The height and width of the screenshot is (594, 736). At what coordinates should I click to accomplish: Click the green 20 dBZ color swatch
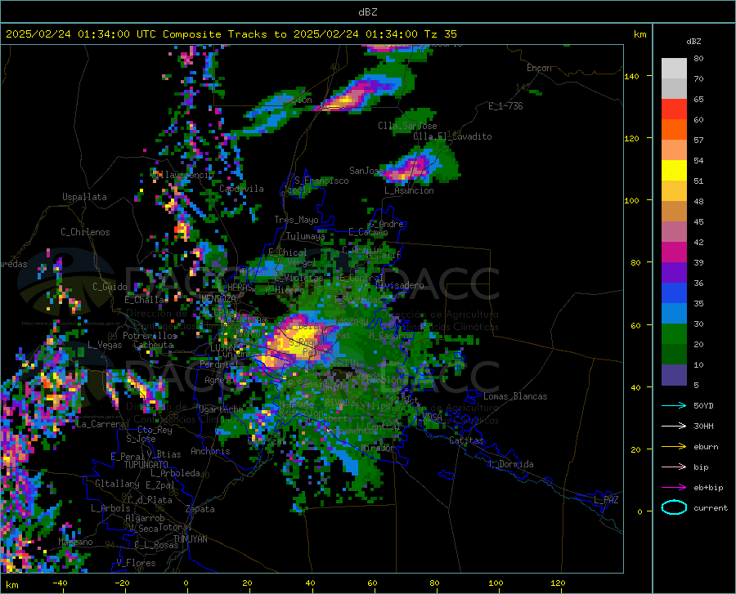(x=674, y=334)
